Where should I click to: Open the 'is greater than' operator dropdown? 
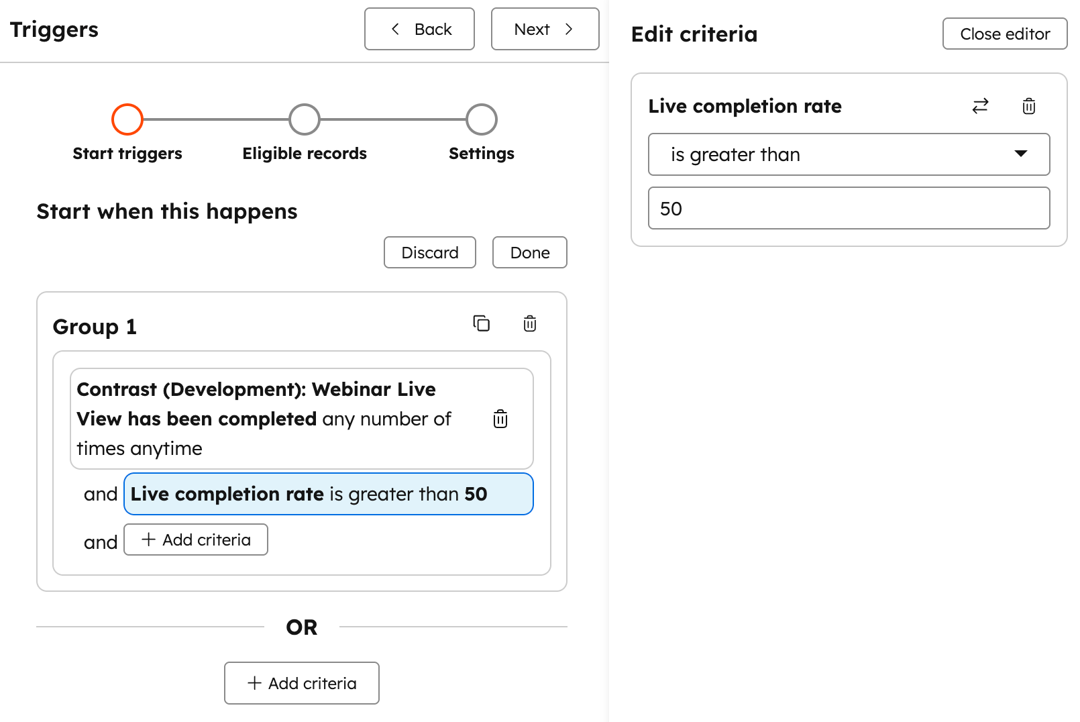click(848, 154)
